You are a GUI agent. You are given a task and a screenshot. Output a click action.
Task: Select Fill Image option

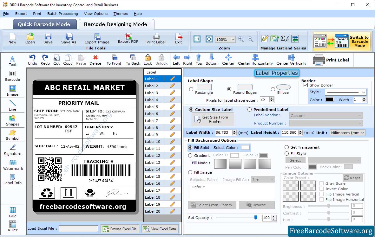coord(190,172)
